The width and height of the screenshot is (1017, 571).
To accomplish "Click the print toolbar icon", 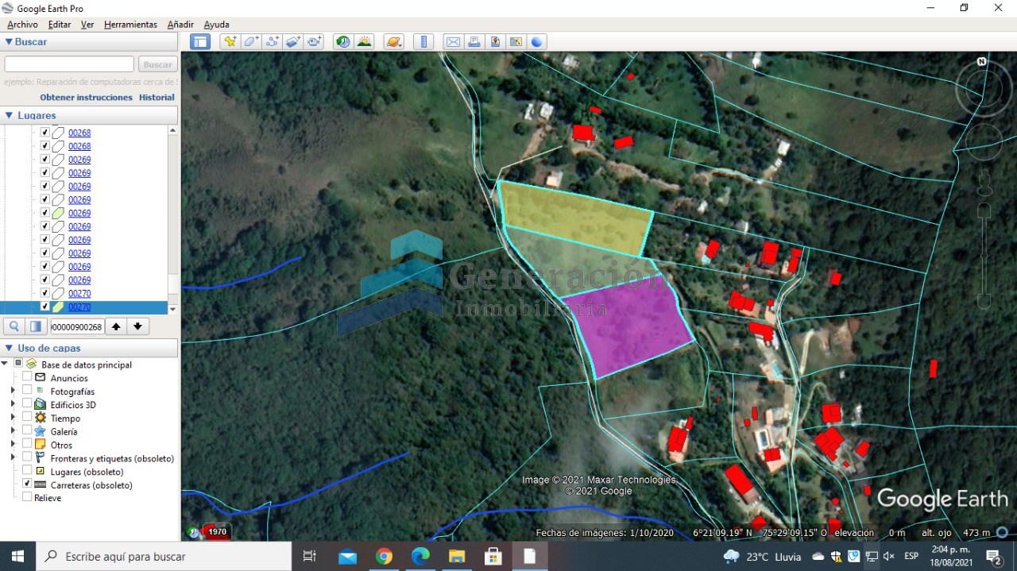I will tap(474, 42).
